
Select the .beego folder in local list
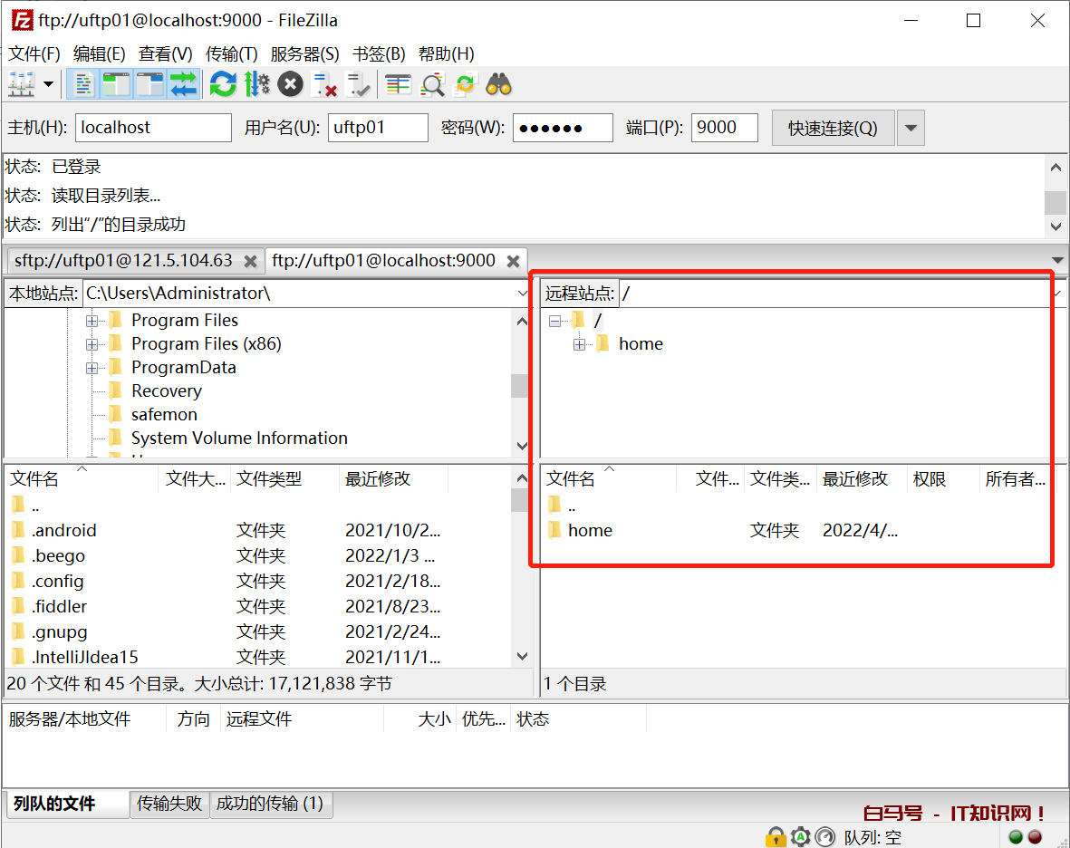click(58, 555)
